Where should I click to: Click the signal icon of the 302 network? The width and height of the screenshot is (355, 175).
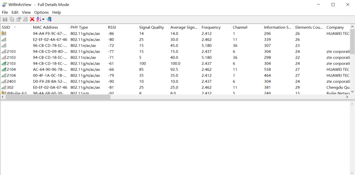4,87
